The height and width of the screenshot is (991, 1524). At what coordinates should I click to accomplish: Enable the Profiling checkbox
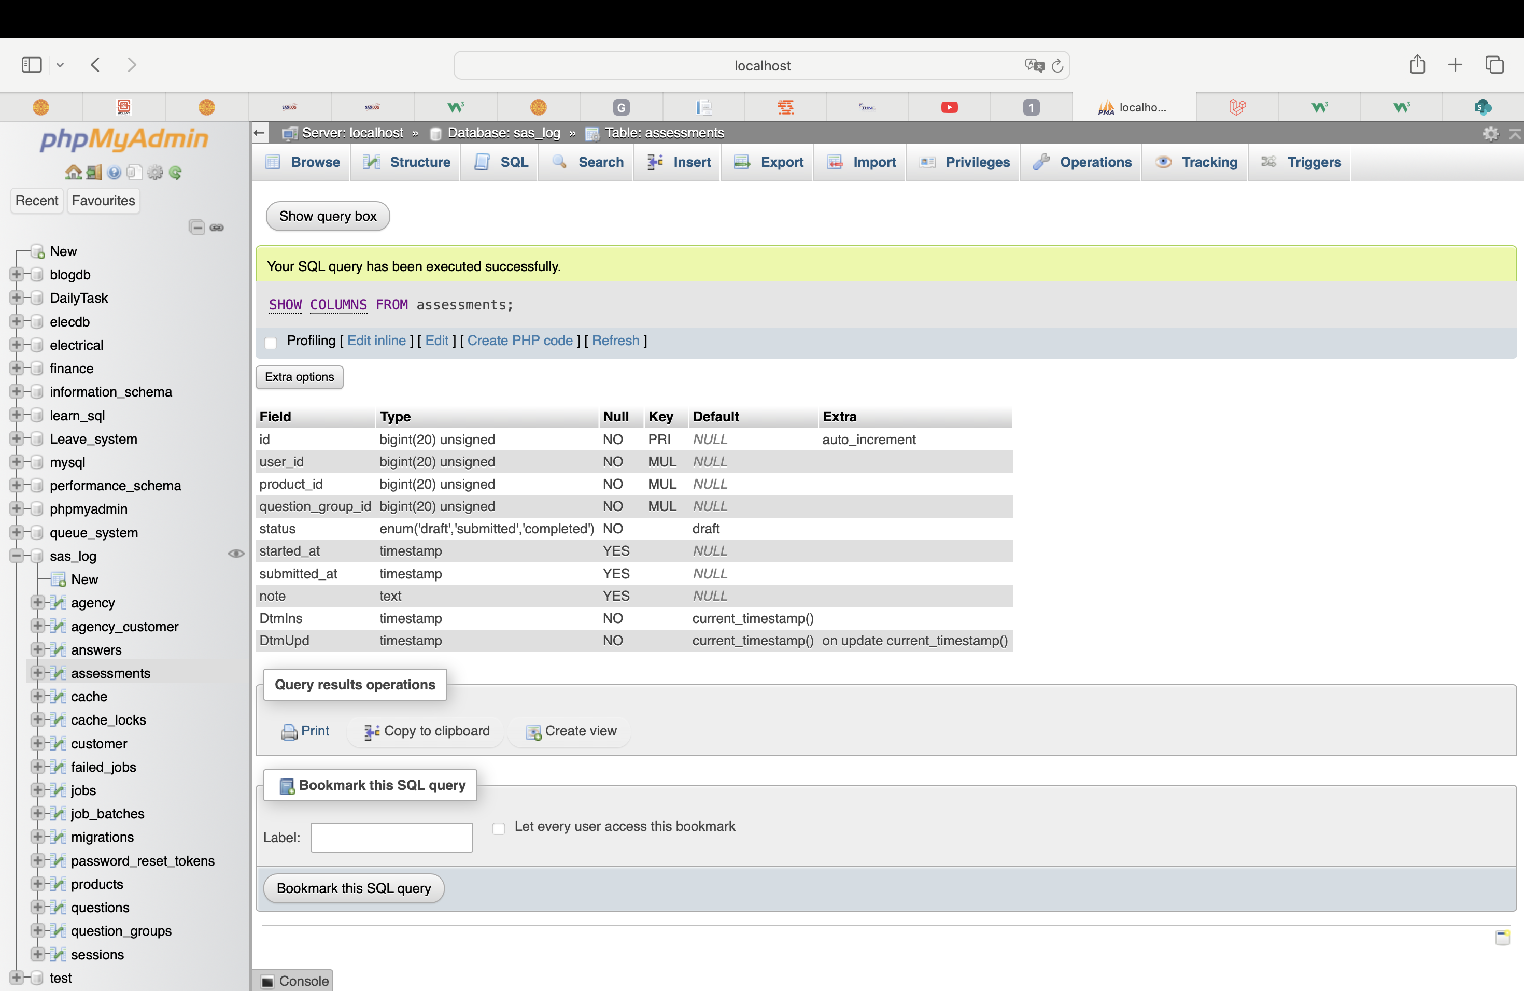click(271, 343)
